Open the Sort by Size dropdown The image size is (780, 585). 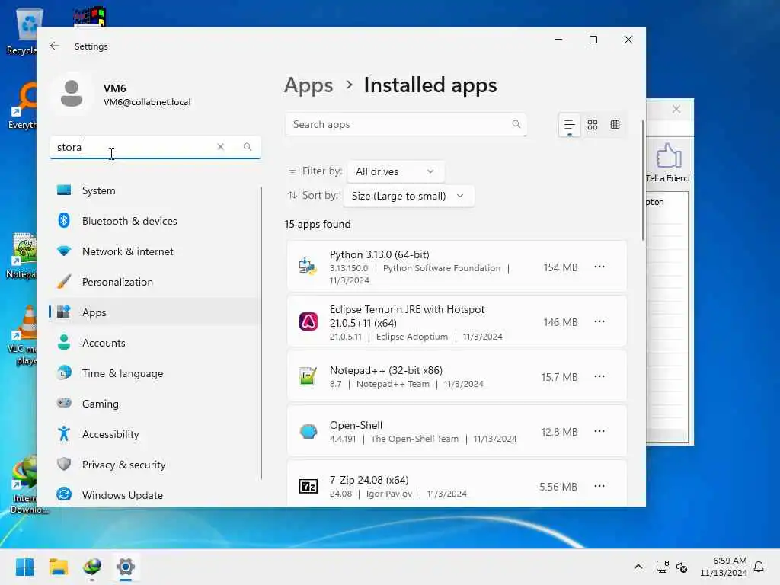(x=408, y=196)
